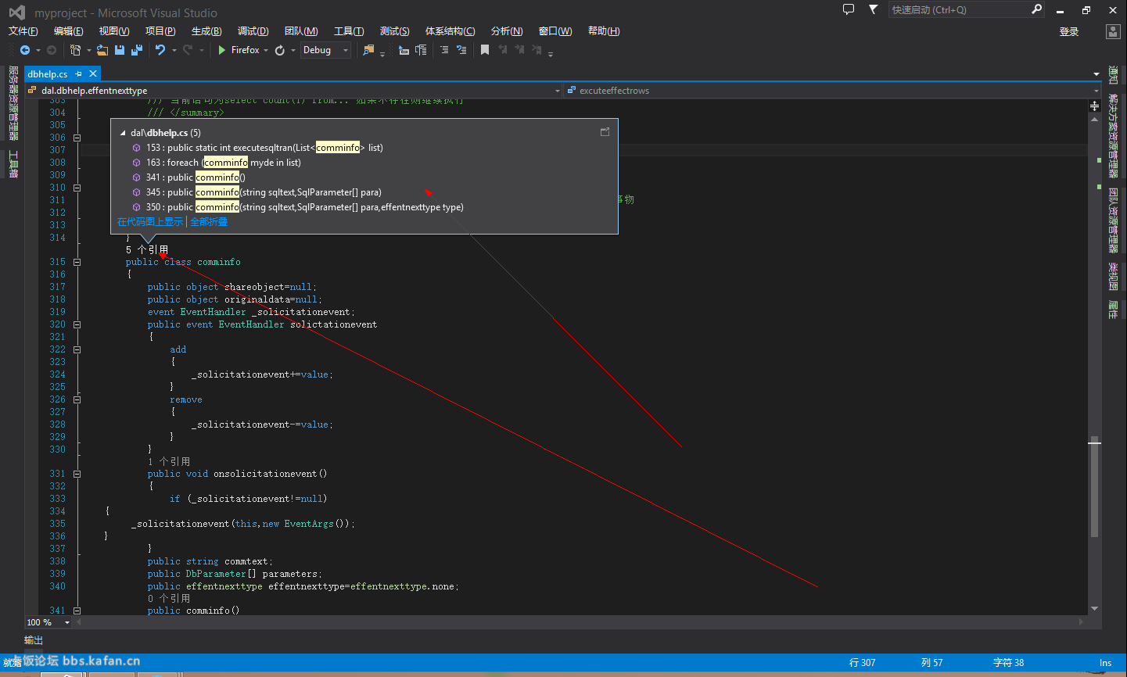Click the next bookmark icon
The image size is (1127, 677).
[x=519, y=50]
